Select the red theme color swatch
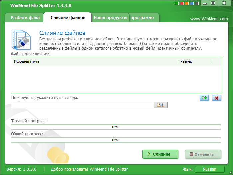Viewport: 233px width, 175px height. tap(182, 4)
